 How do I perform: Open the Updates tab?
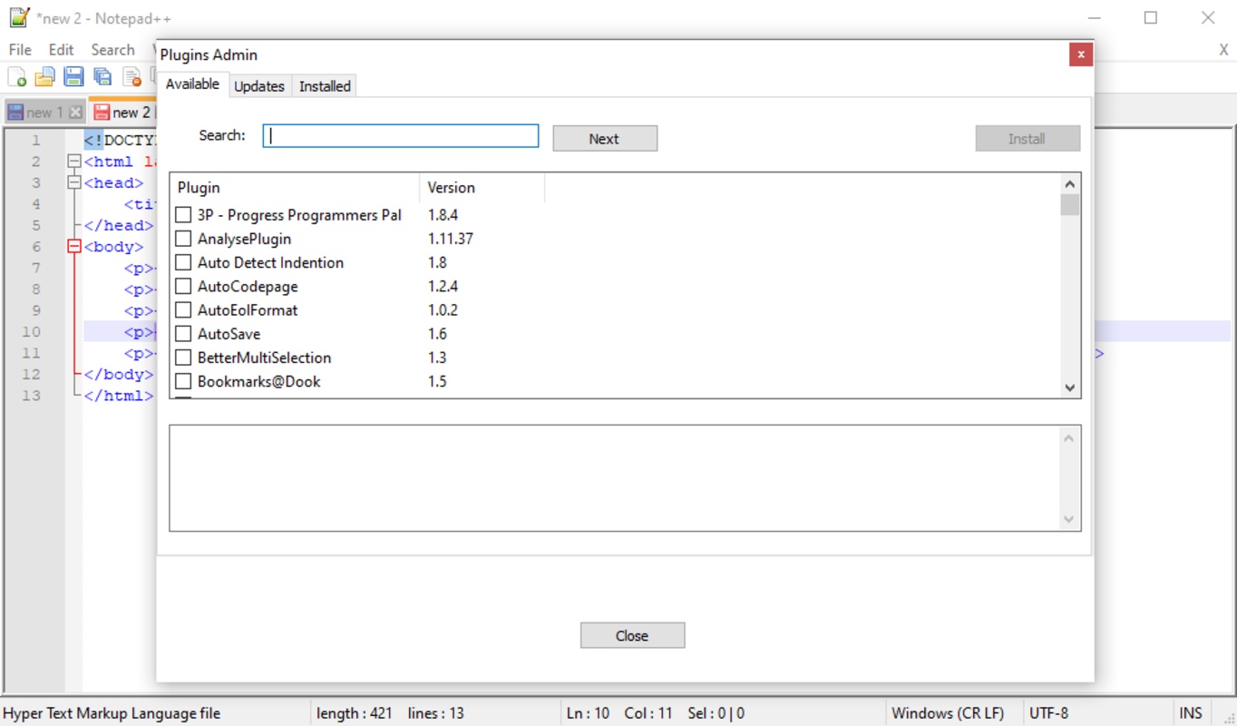(x=259, y=86)
